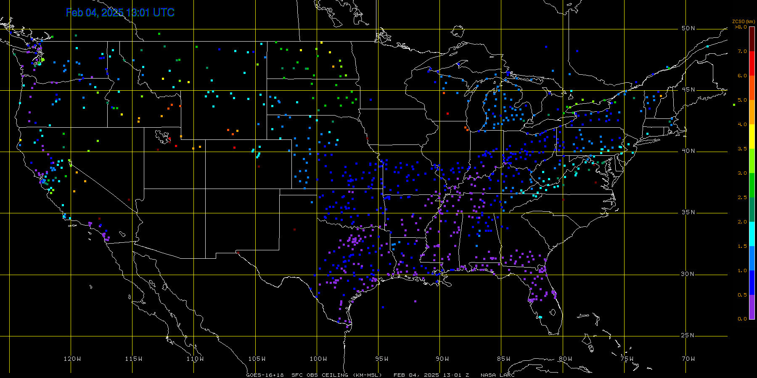Image resolution: width=757 pixels, height=378 pixels.
Task: Click the ZCSO (km) color bar title
Action: [x=743, y=21]
